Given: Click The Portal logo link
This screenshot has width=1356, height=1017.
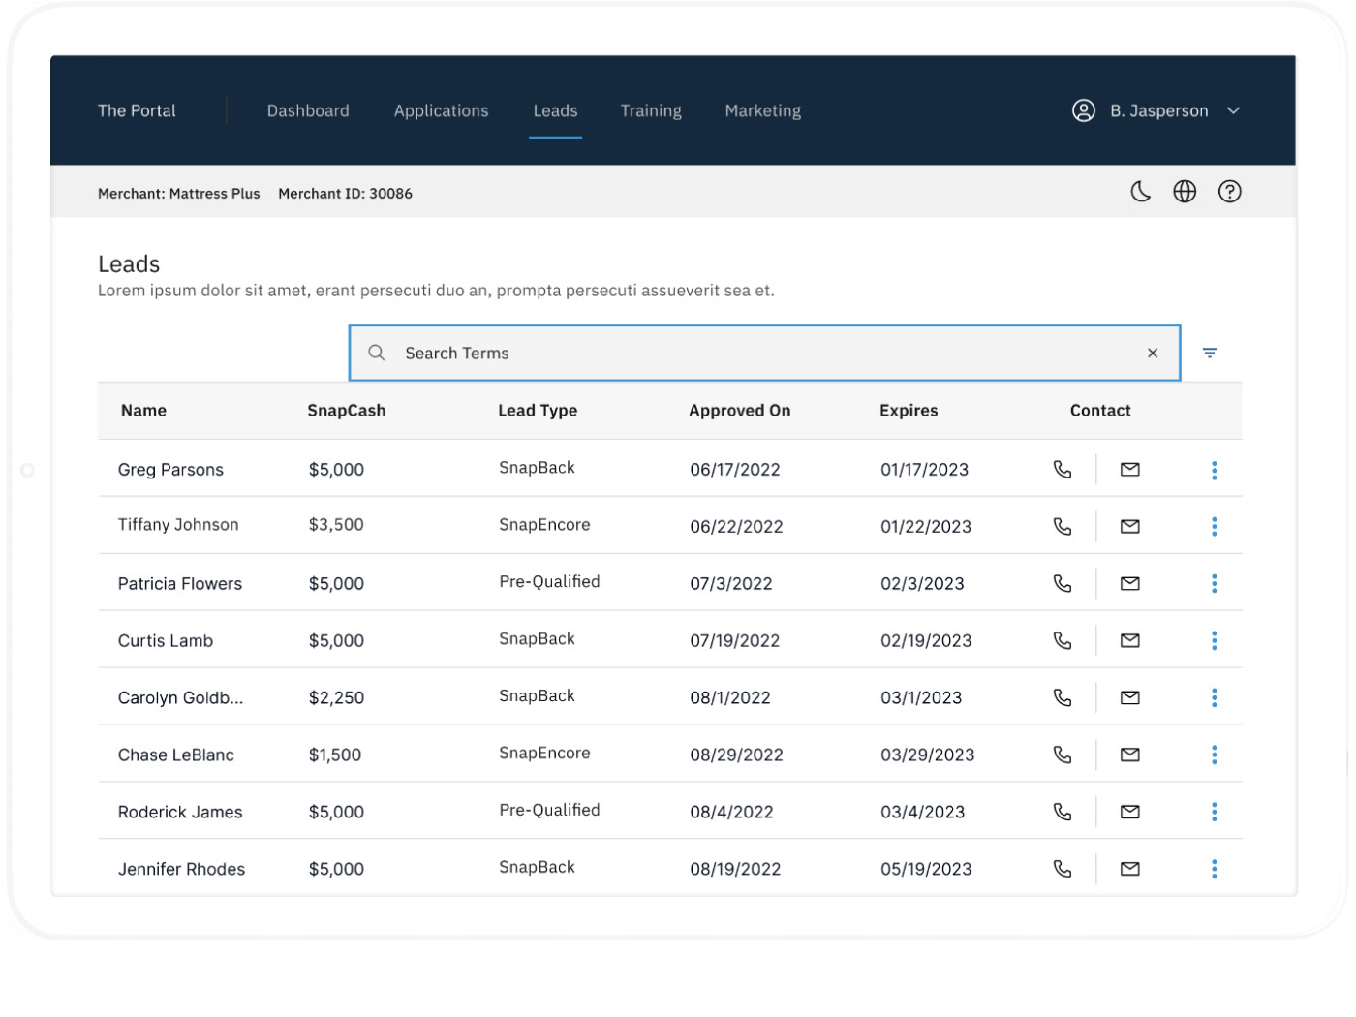Looking at the screenshot, I should [137, 110].
